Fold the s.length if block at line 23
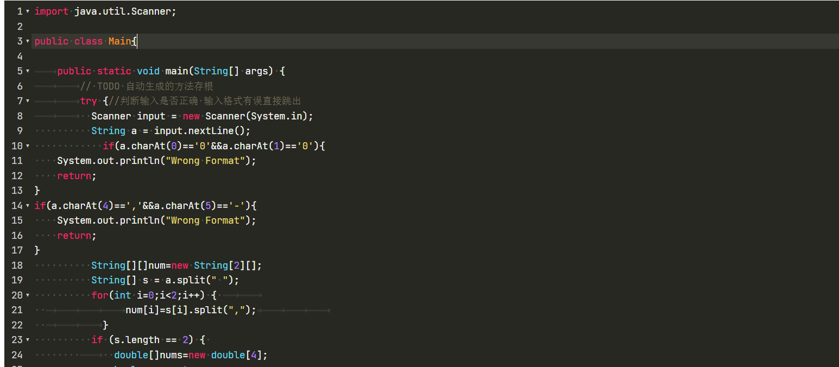The image size is (839, 367). 28,340
